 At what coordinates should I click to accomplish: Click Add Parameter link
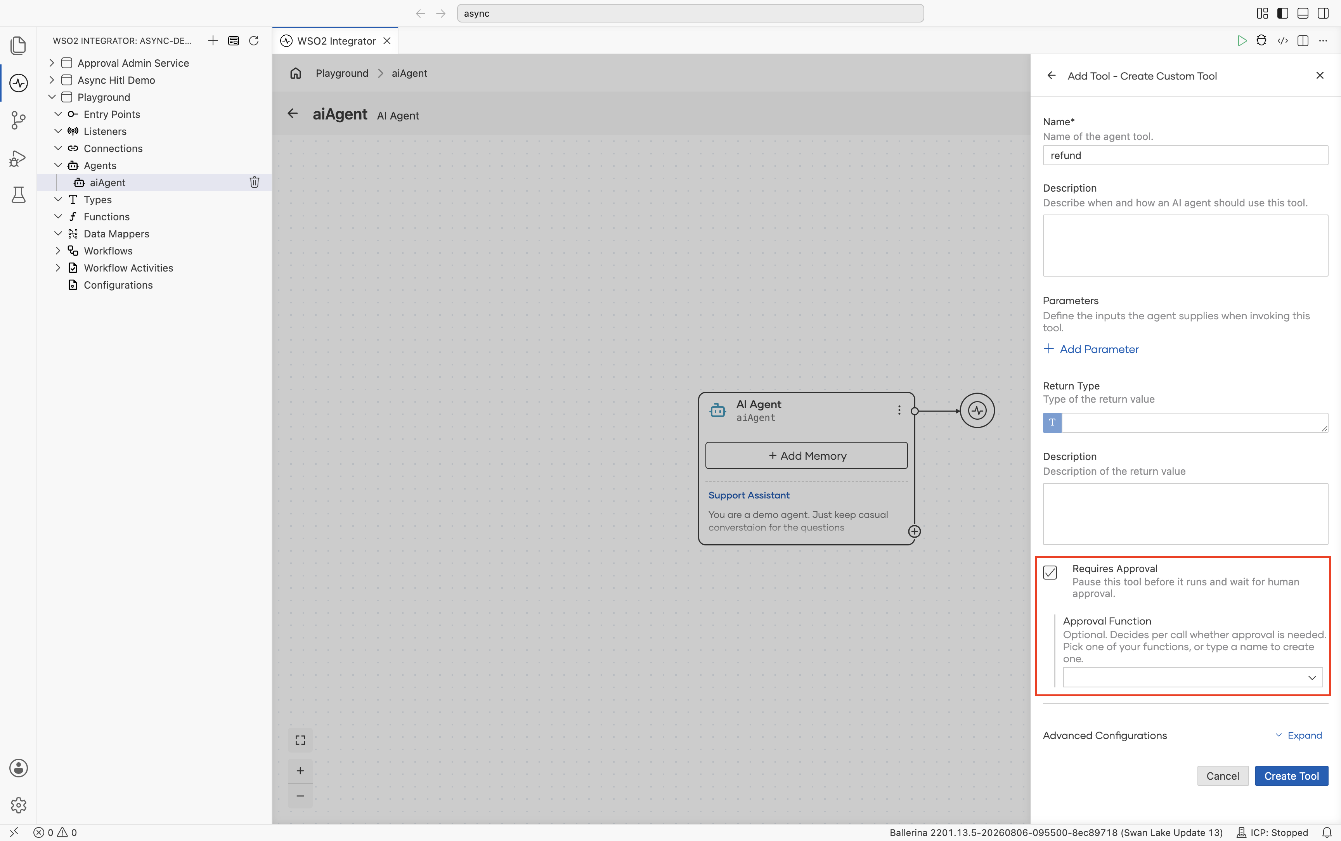pos(1091,349)
